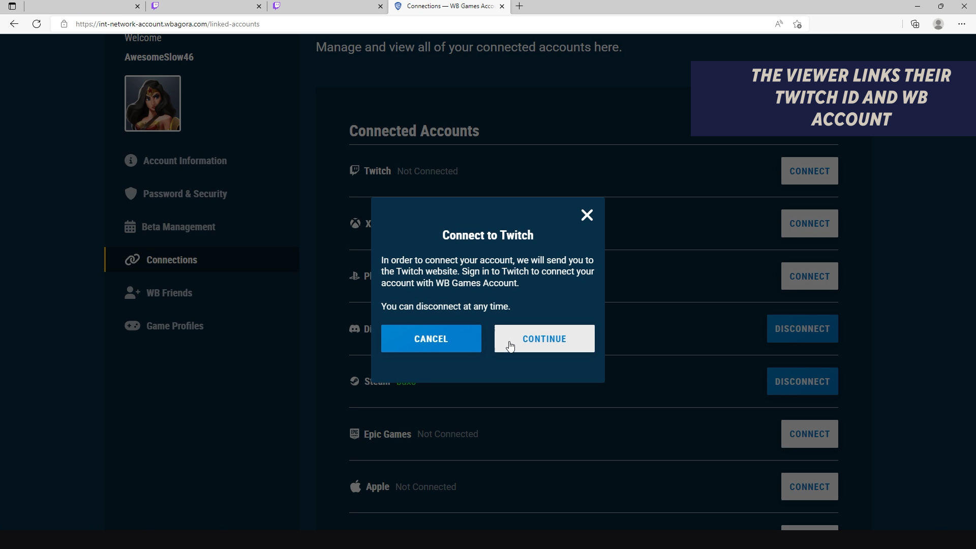The height and width of the screenshot is (549, 976).
Task: Click 'You can disconnect at any time.' text
Action: pos(446,307)
